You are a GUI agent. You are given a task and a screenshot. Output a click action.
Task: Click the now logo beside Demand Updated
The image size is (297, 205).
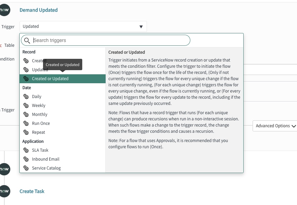tap(4, 10)
